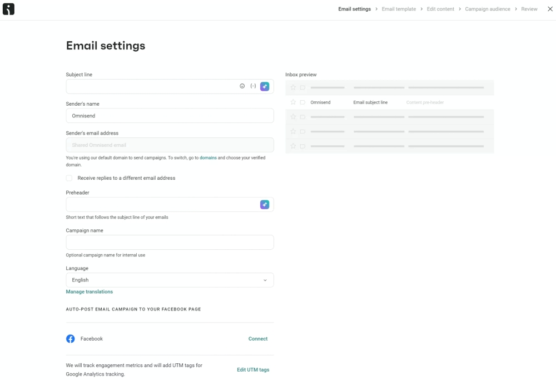Go to the Campaign audience step
The image size is (556, 380).
[x=487, y=9]
